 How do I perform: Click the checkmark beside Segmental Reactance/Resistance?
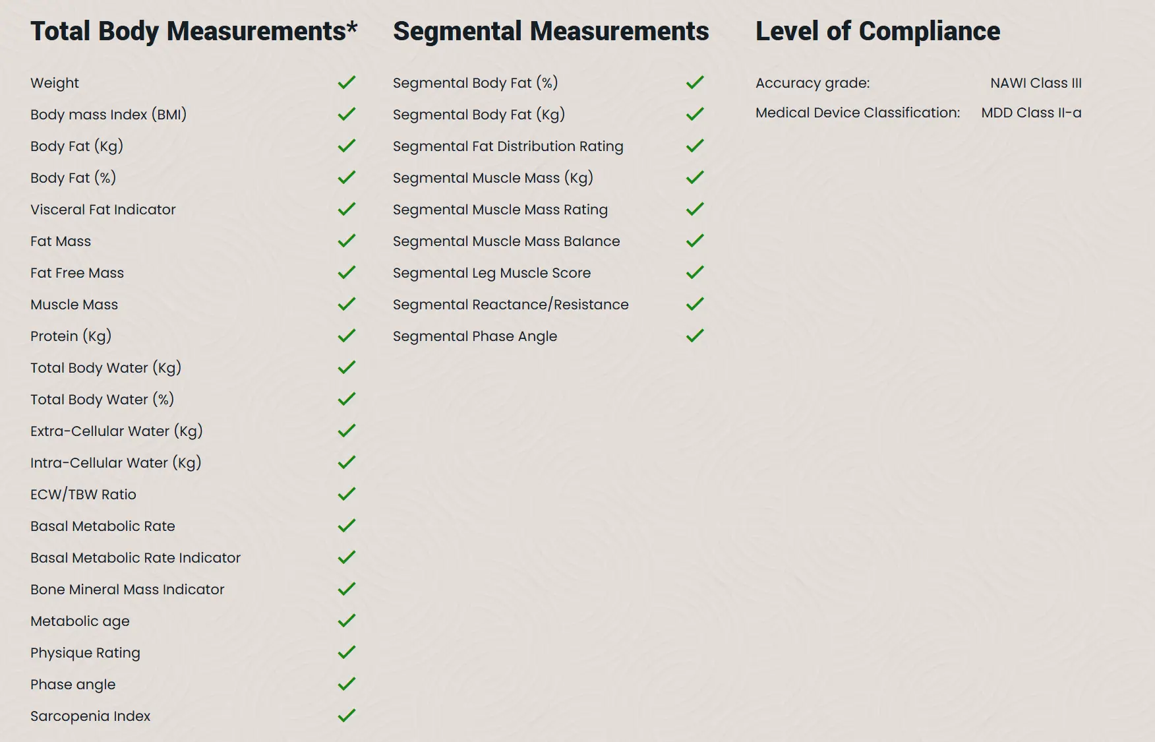[695, 304]
